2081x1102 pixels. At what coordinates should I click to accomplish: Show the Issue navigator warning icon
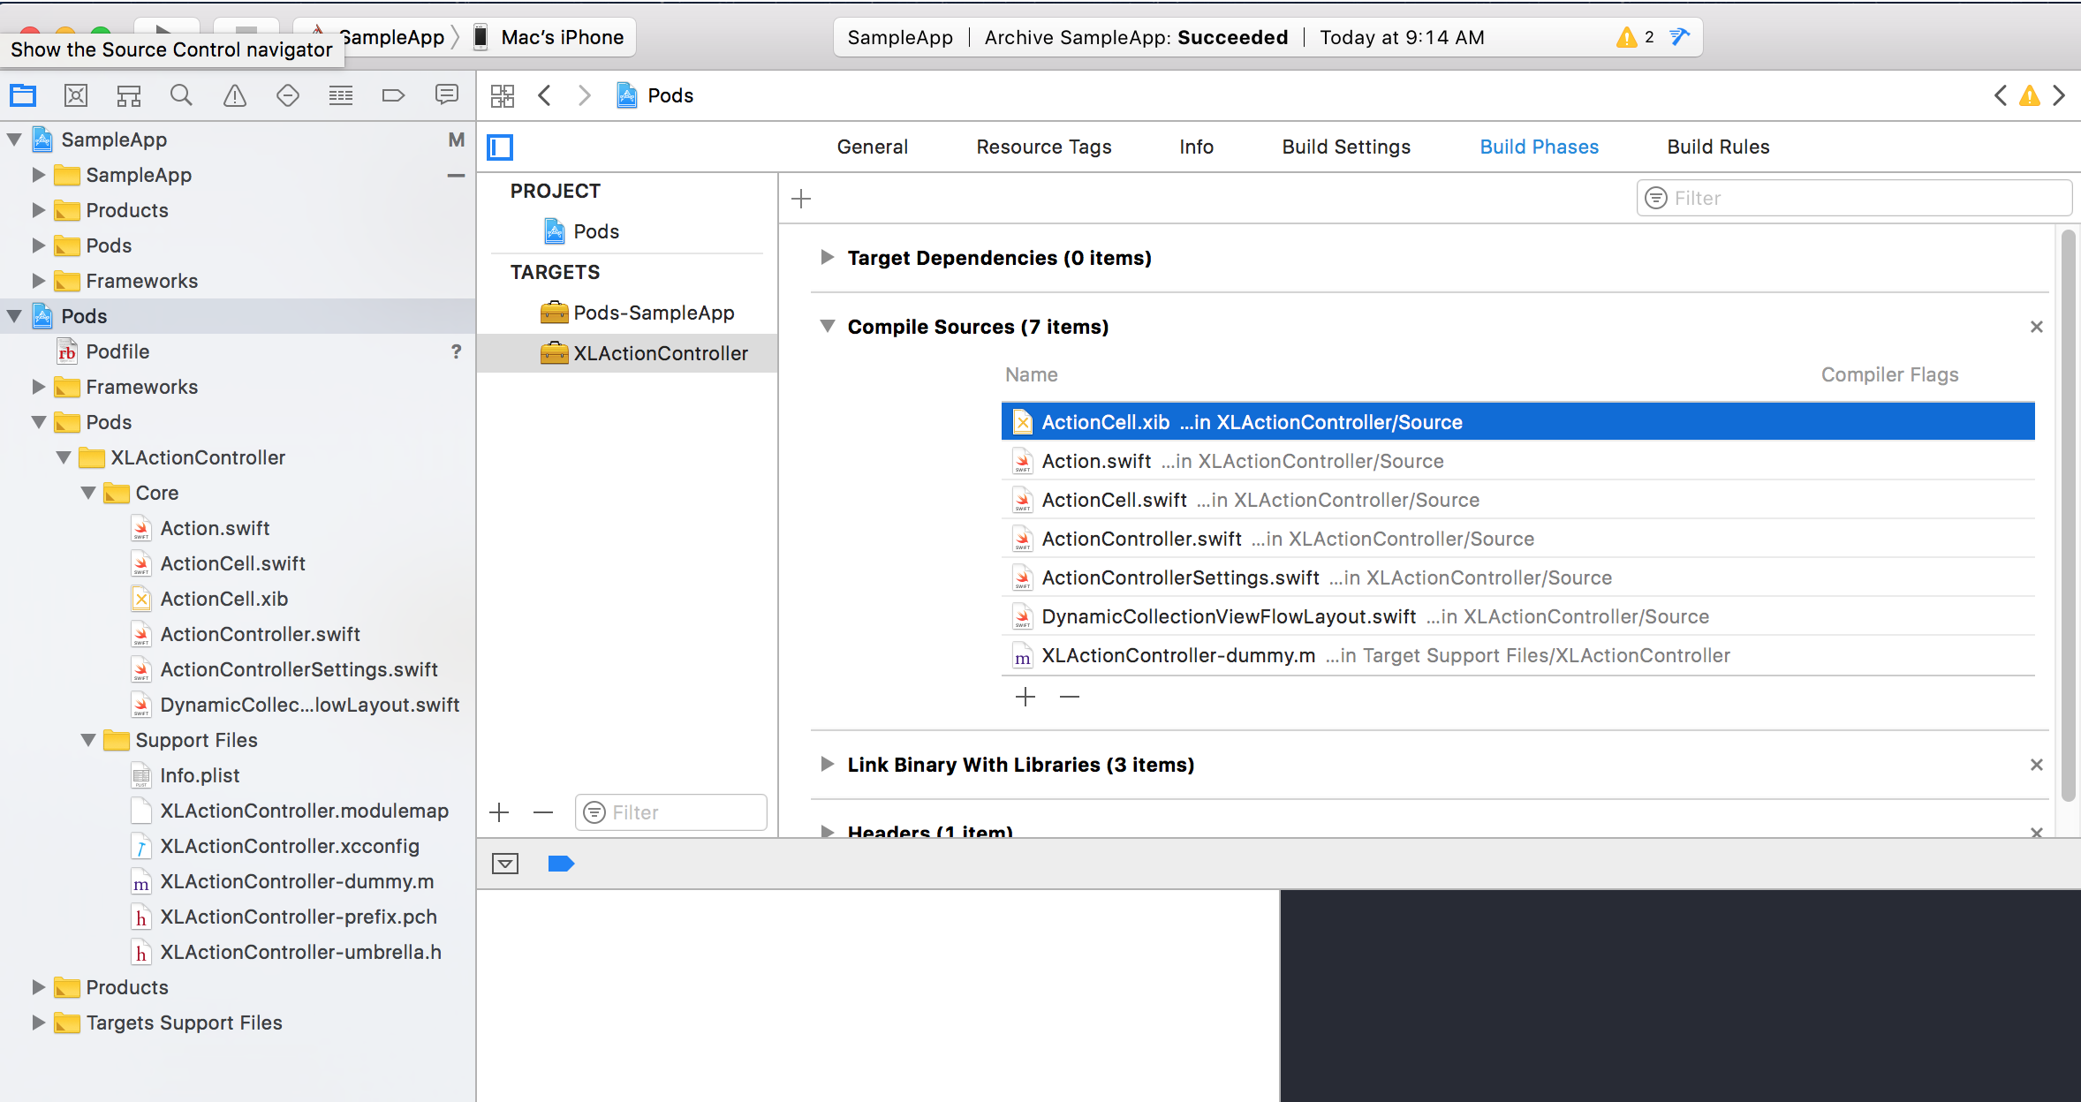pyautogui.click(x=235, y=95)
